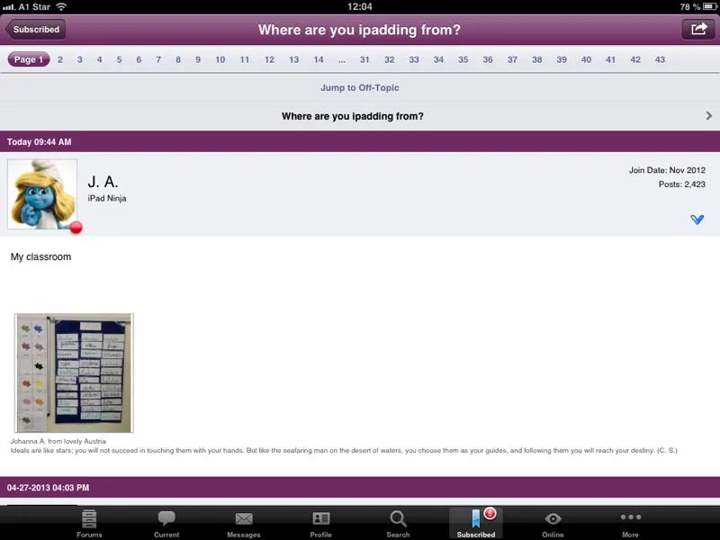Jump to Off-Topic forum link

coord(359,88)
